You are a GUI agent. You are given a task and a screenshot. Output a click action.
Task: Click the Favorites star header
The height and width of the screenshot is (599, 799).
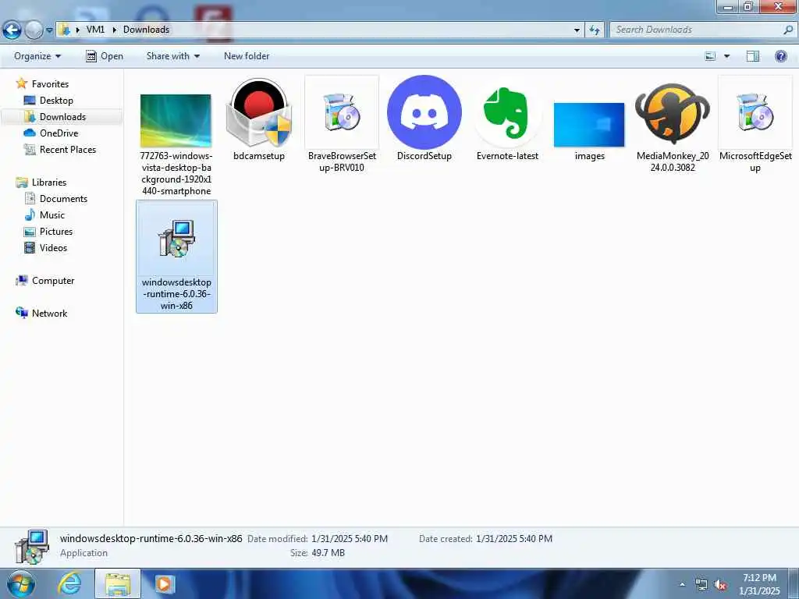(42, 83)
